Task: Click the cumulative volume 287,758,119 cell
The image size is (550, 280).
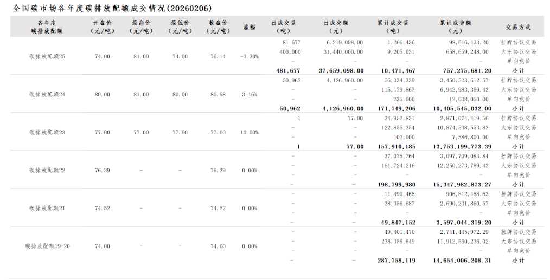Action: point(396,261)
